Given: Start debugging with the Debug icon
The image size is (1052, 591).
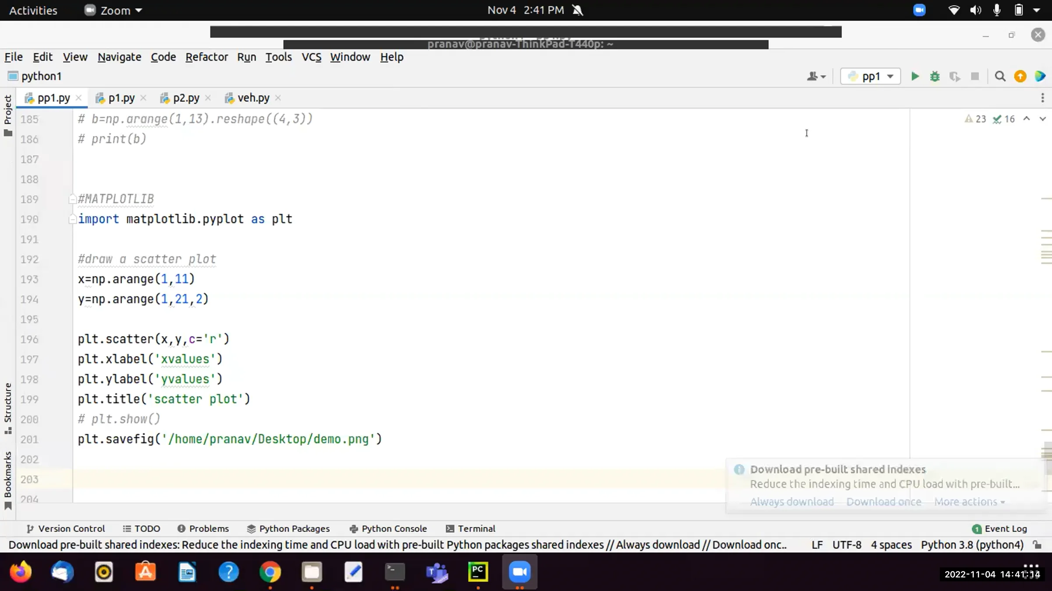Looking at the screenshot, I should [x=935, y=76].
